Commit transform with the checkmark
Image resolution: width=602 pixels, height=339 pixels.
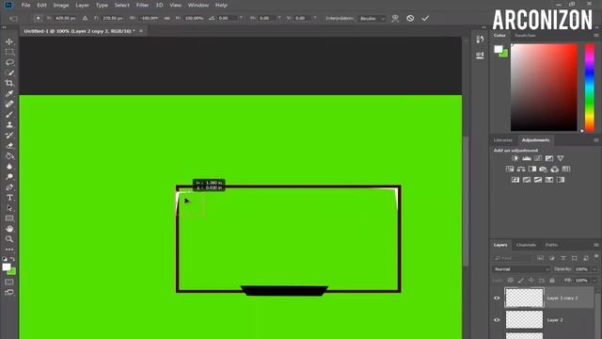(425, 18)
